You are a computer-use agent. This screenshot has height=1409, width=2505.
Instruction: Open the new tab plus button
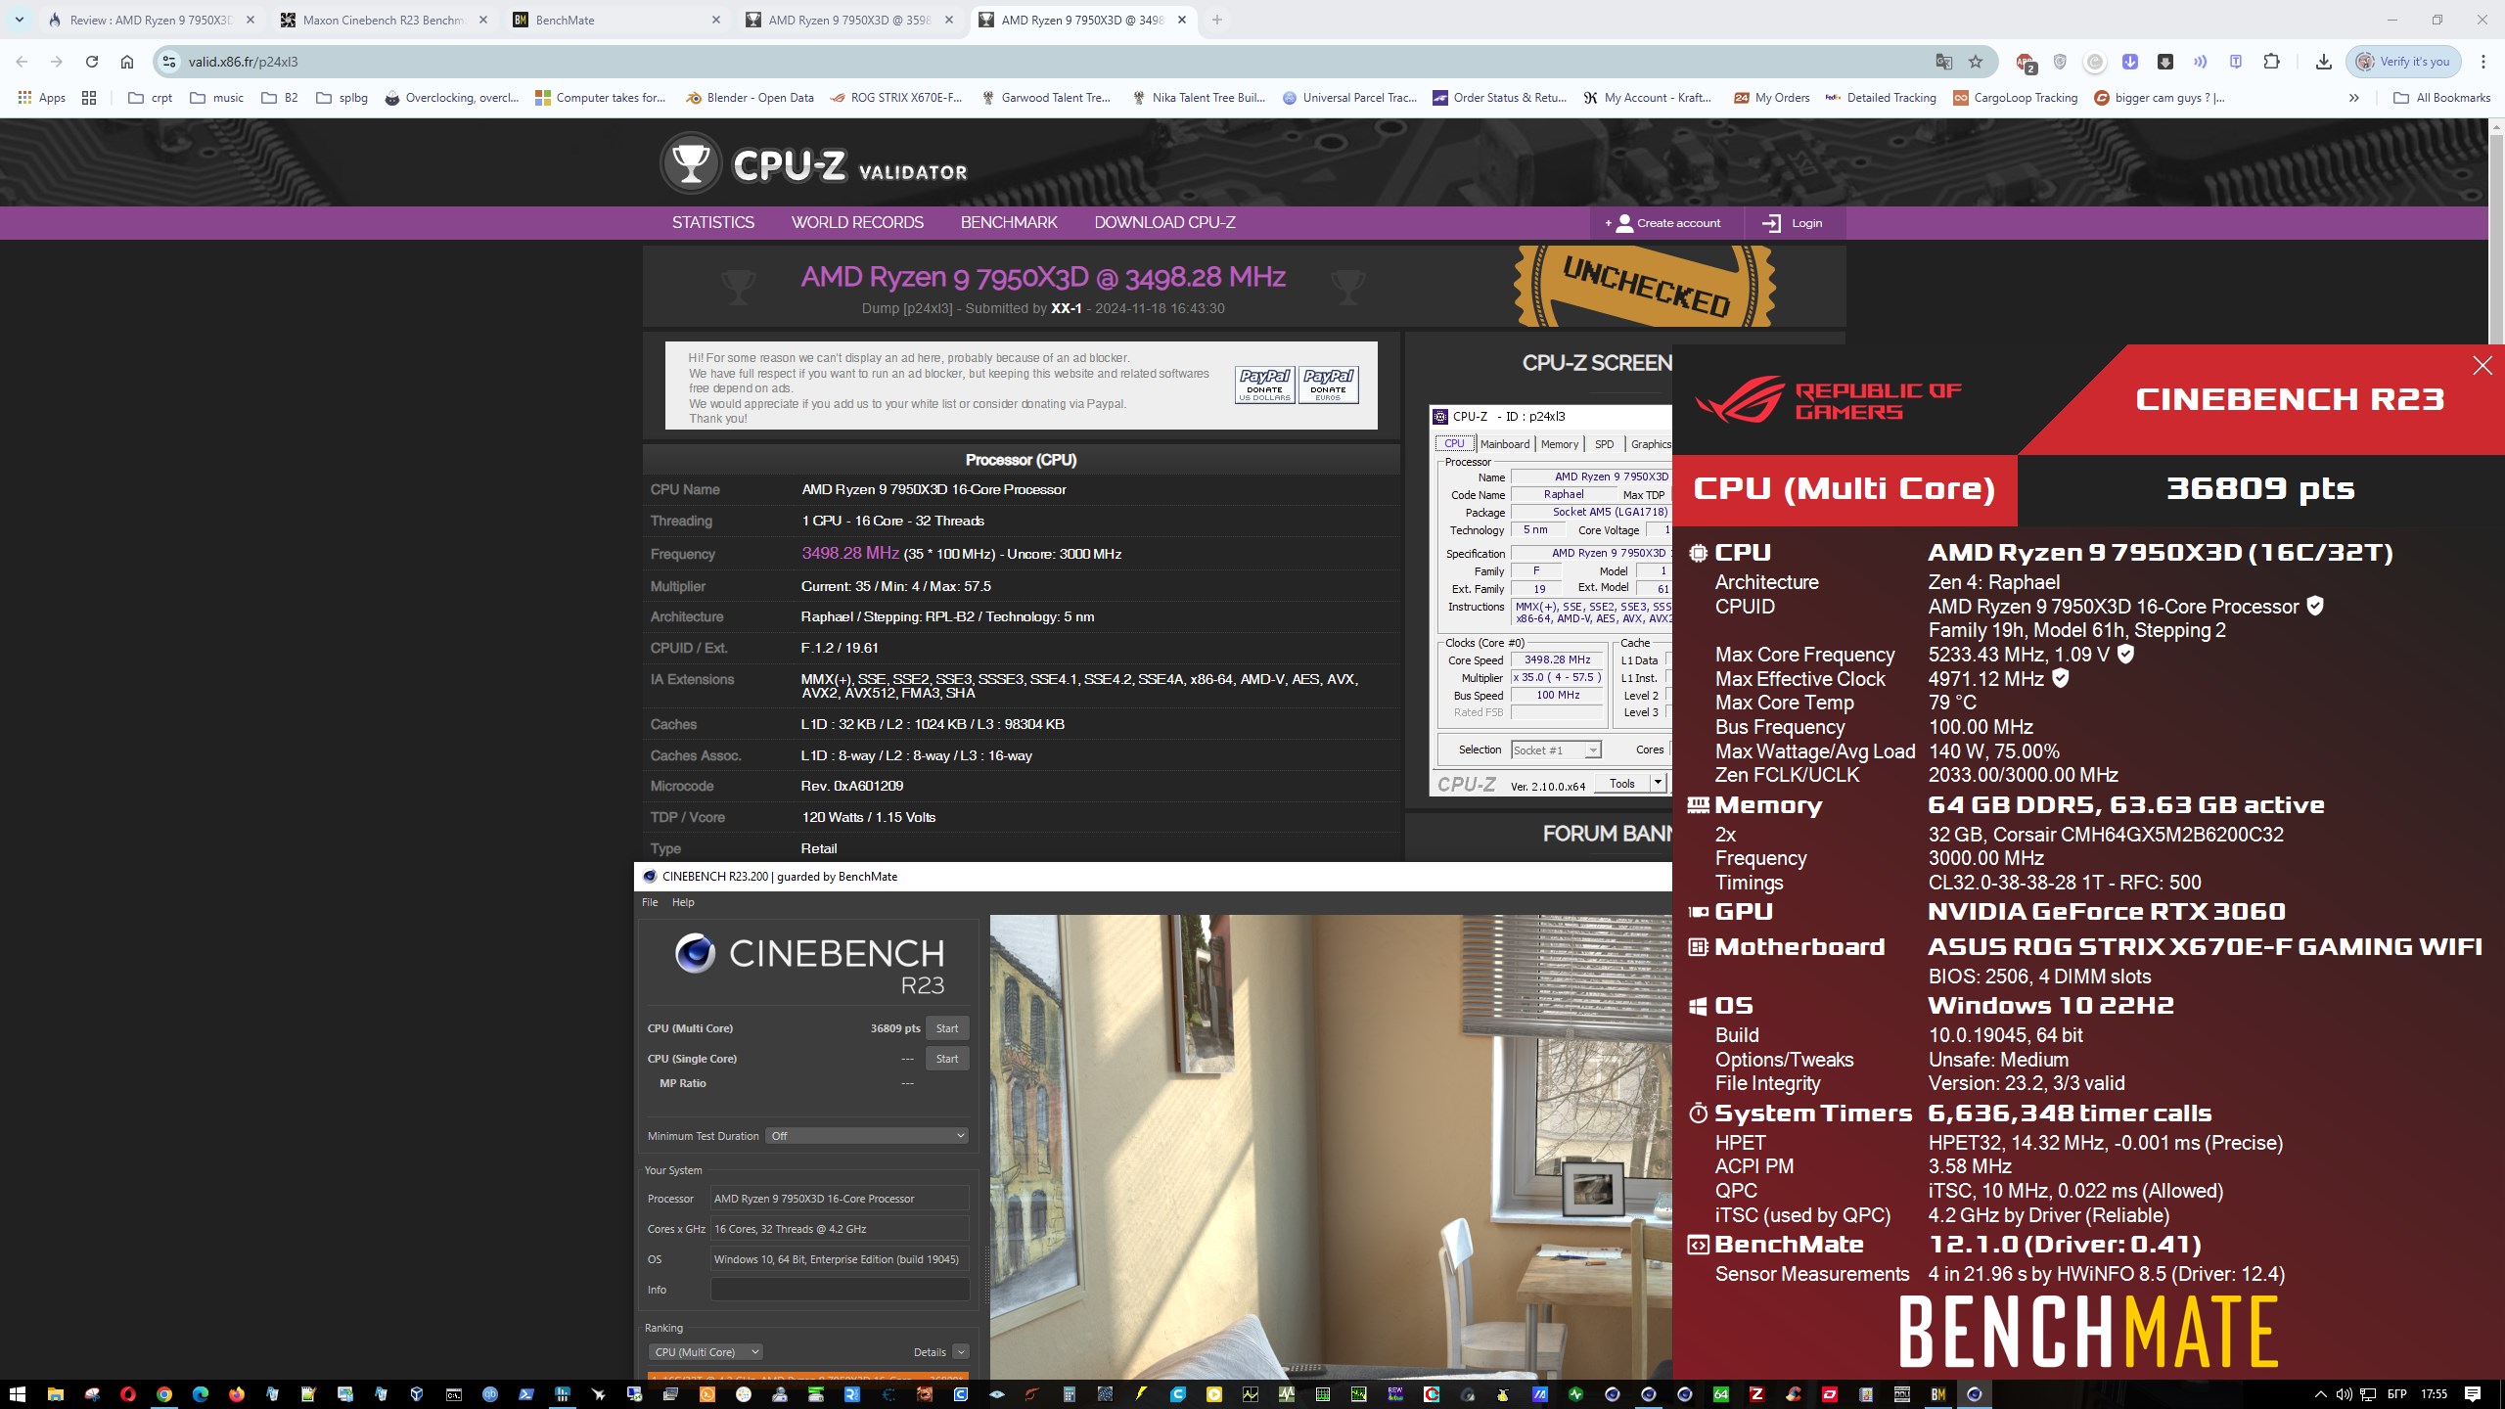click(1216, 20)
